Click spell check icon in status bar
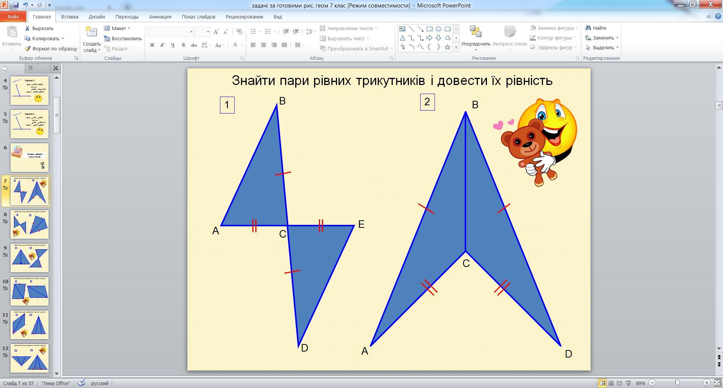The height and width of the screenshot is (388, 723). (81, 383)
